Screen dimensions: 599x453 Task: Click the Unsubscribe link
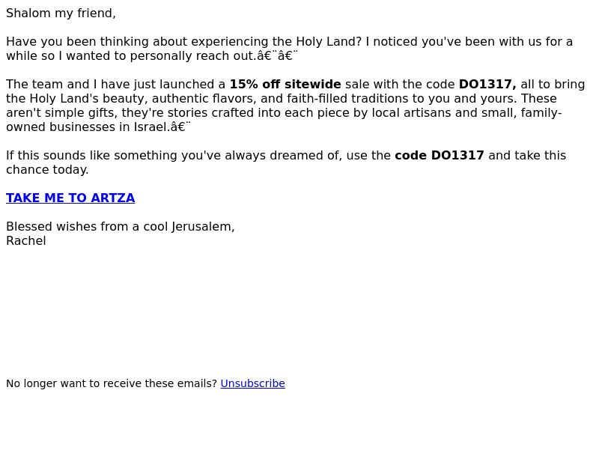coord(252,383)
